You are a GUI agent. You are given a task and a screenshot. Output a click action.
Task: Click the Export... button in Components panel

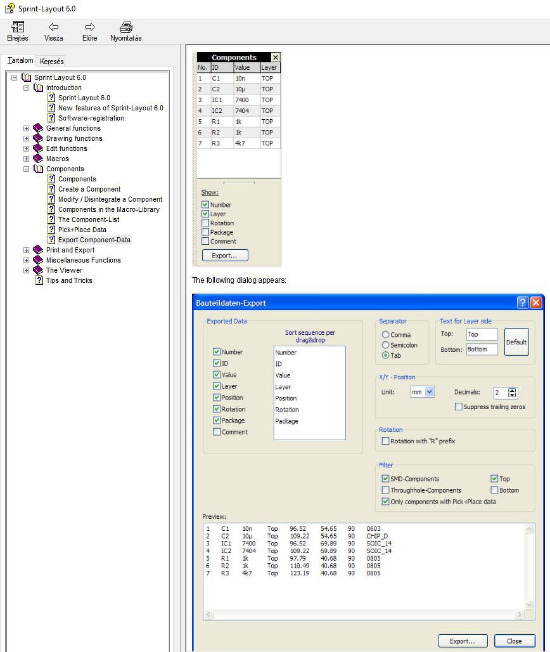coord(225,256)
